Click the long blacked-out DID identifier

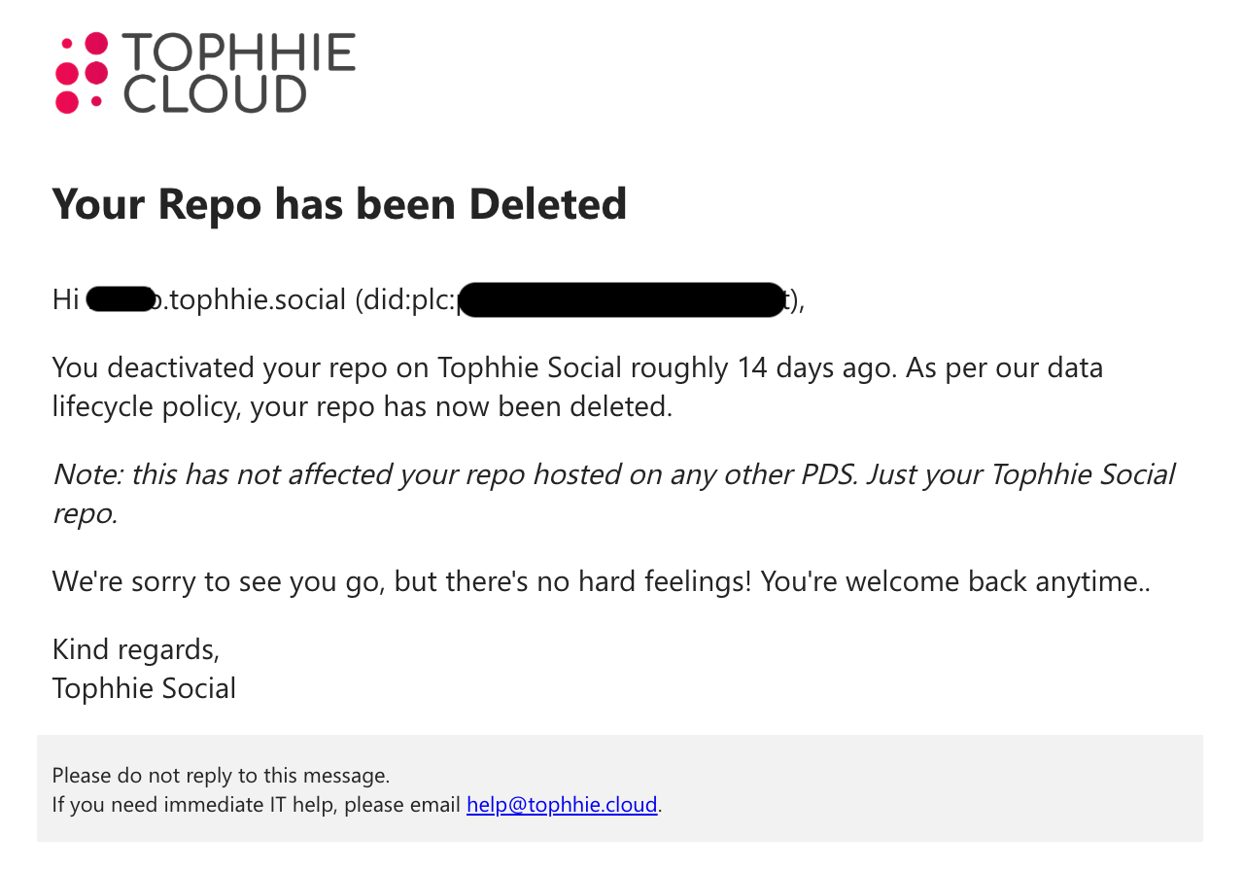[620, 299]
